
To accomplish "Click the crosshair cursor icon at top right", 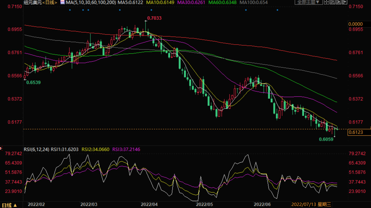I will click(326, 2).
